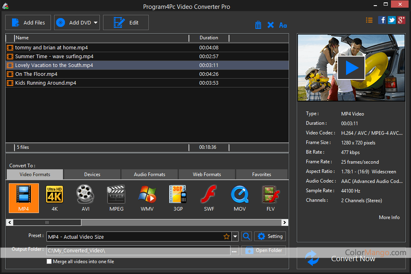The image size is (411, 274).
Task: Select tommy and brian at home.mp4
Action: [x=147, y=47]
